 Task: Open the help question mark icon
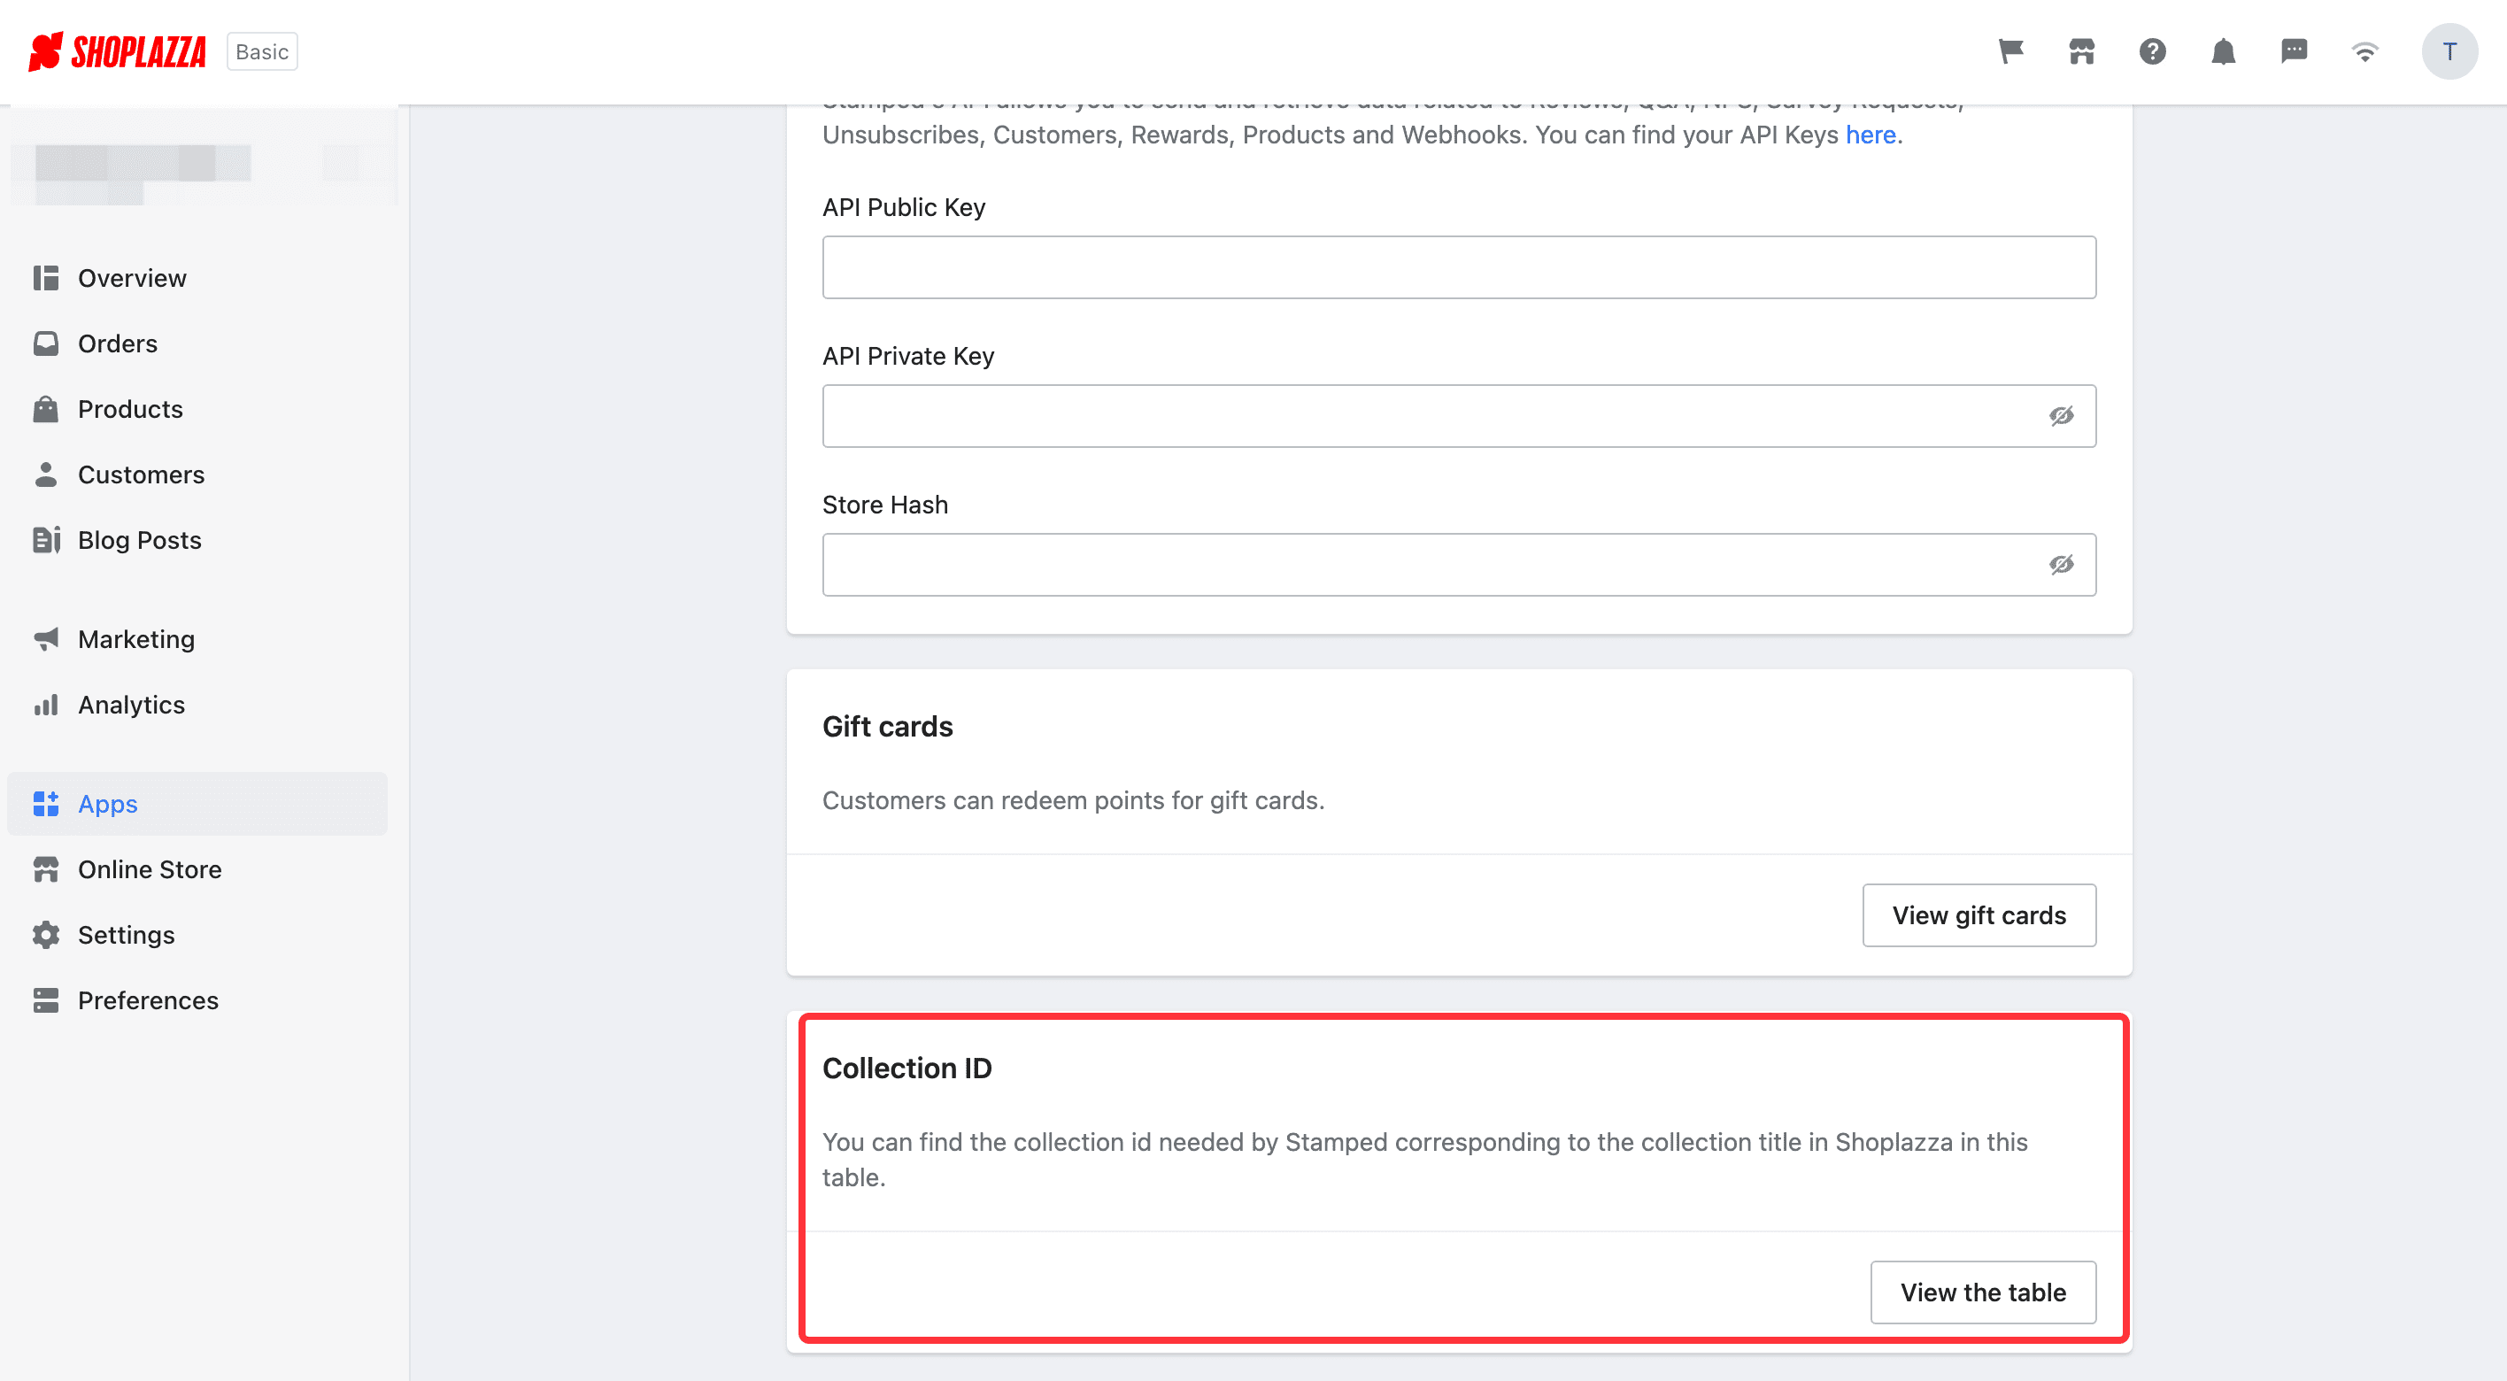tap(2153, 51)
